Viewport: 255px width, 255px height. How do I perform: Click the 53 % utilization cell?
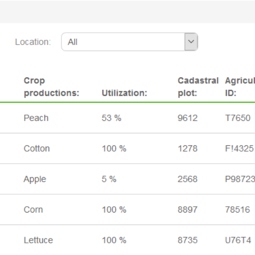(111, 118)
